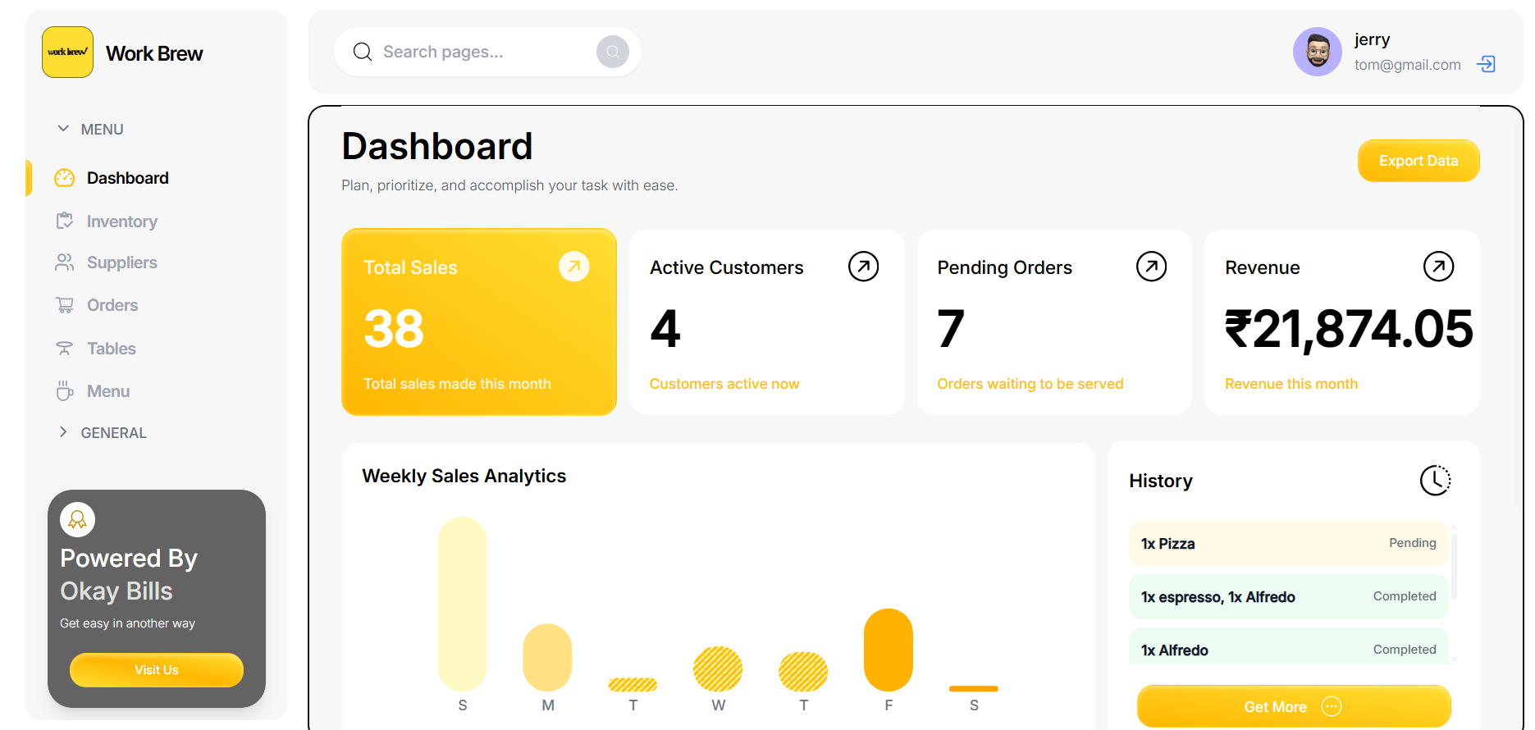Screen dimensions: 1535x730
Task: Select Orders in the sidebar menu
Action: [x=112, y=305]
